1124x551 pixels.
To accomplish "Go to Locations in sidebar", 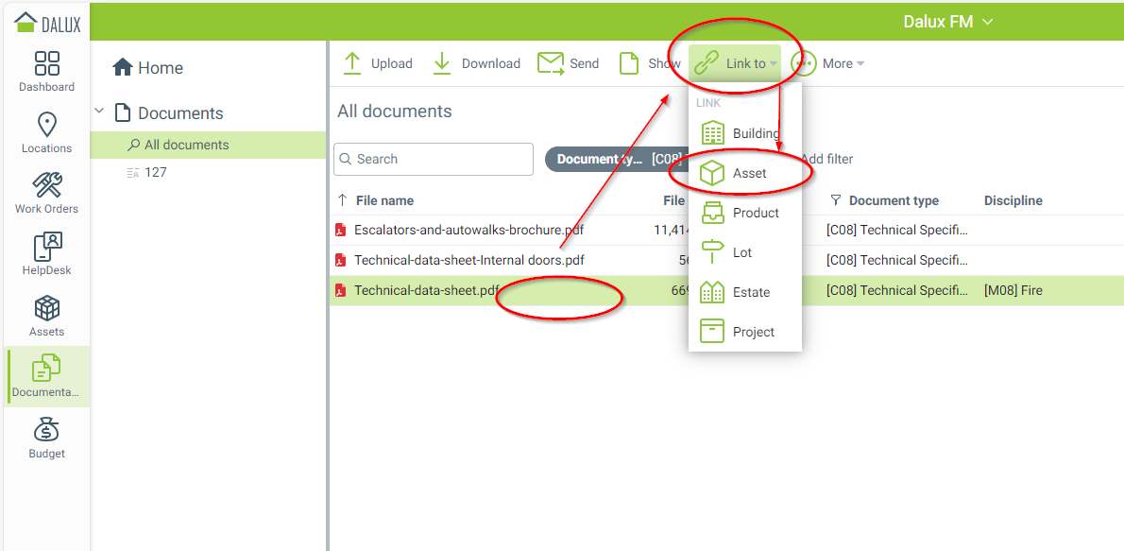I will pos(46,132).
